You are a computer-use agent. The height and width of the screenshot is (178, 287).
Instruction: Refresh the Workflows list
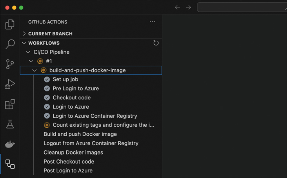(156, 43)
